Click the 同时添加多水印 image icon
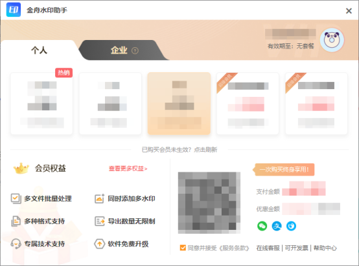The image size is (359, 266). [x=100, y=198]
